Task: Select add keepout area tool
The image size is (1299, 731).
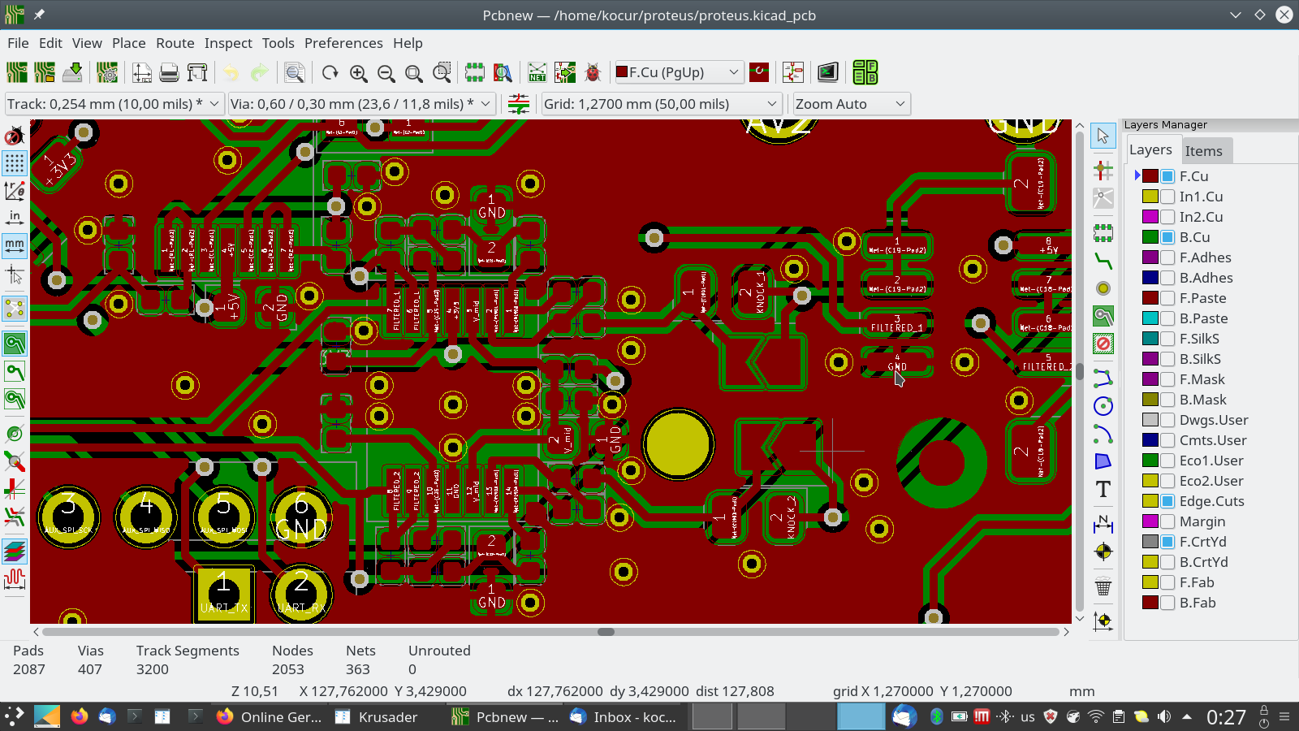Action: tap(1103, 344)
